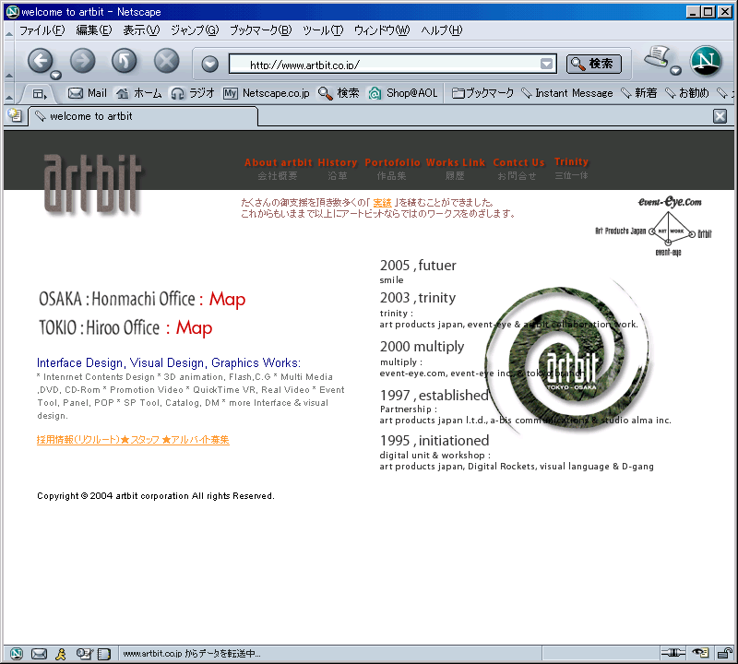Open My Netscape.co.jp toolbar bookmark

(x=267, y=93)
